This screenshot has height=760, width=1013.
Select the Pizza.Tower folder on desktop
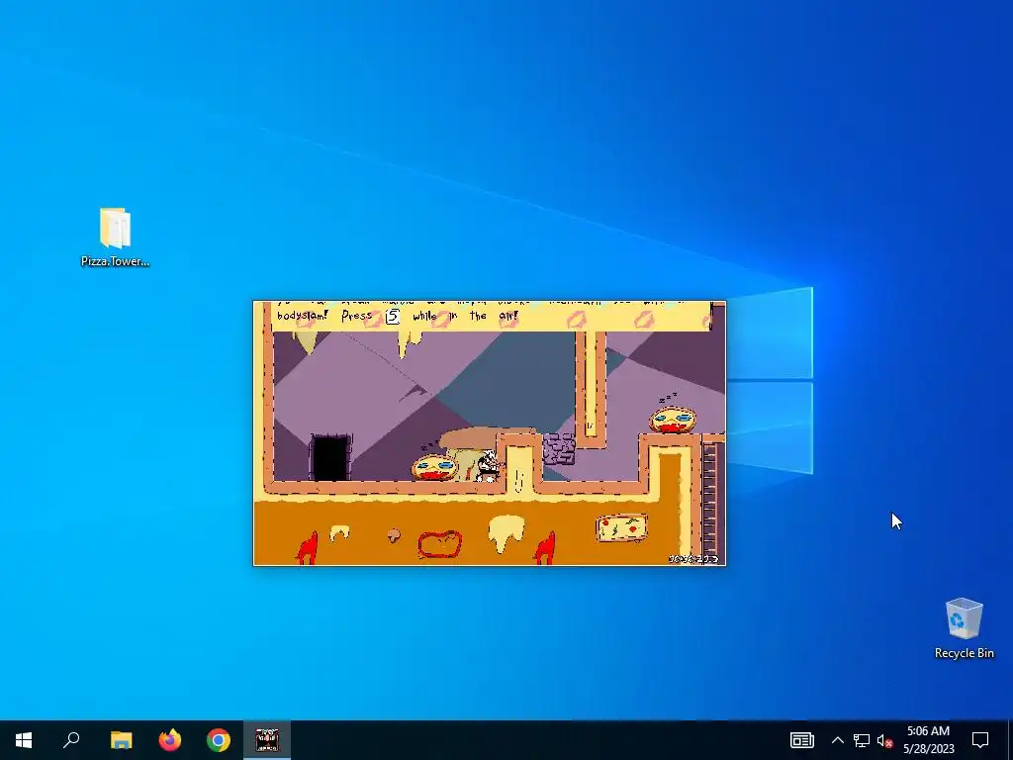[x=115, y=237]
